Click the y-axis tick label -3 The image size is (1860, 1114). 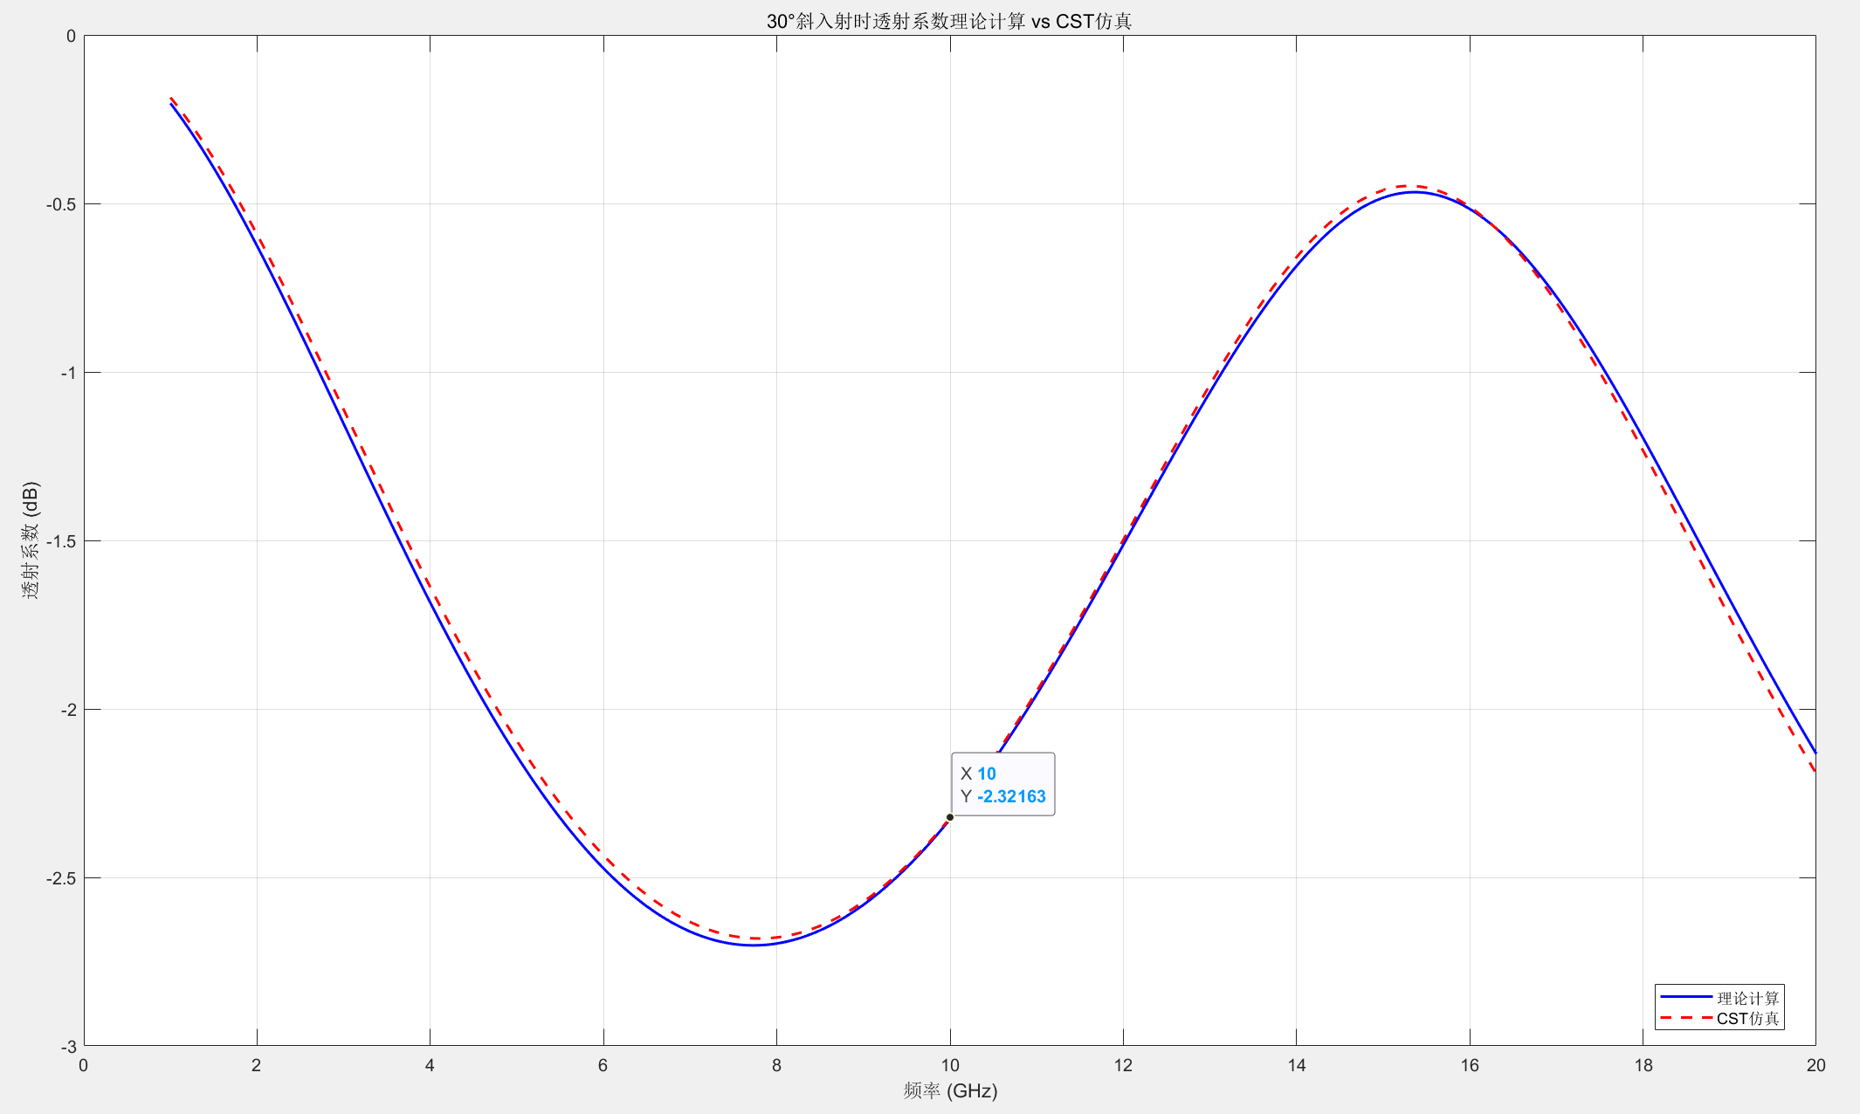68,1047
